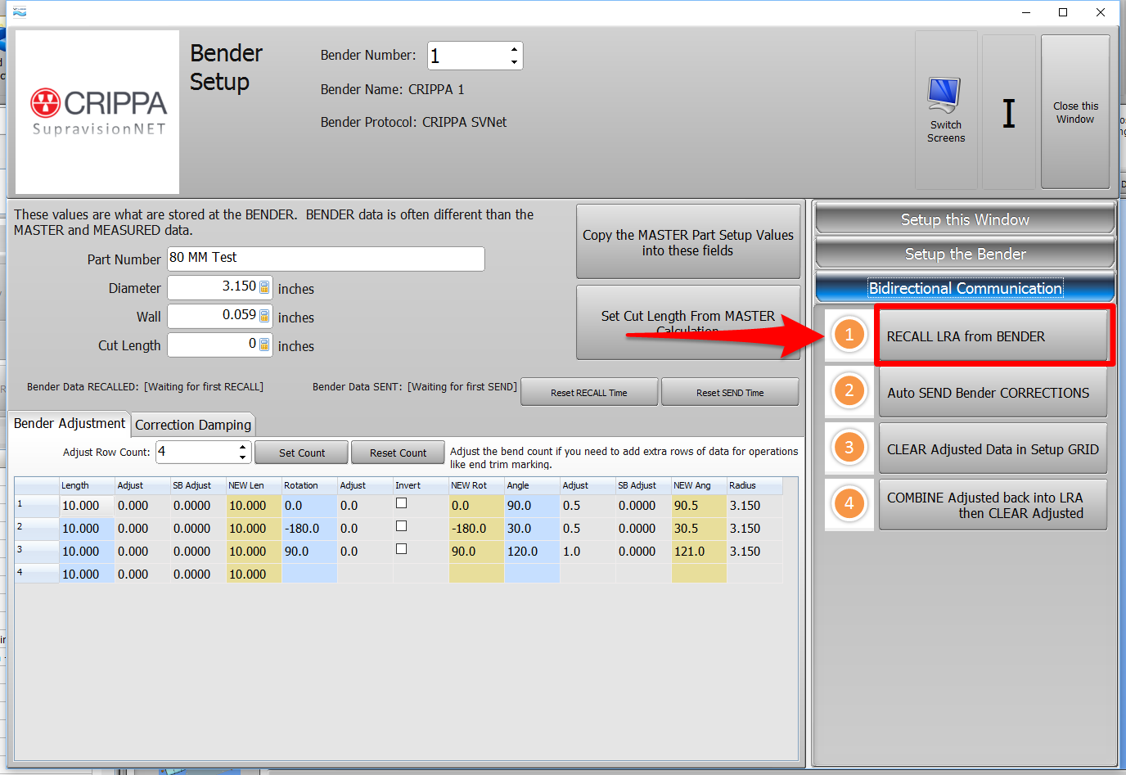Expand the Setup the Bender section

click(965, 254)
